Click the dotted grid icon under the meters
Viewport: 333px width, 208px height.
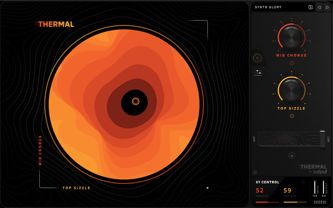320,202
